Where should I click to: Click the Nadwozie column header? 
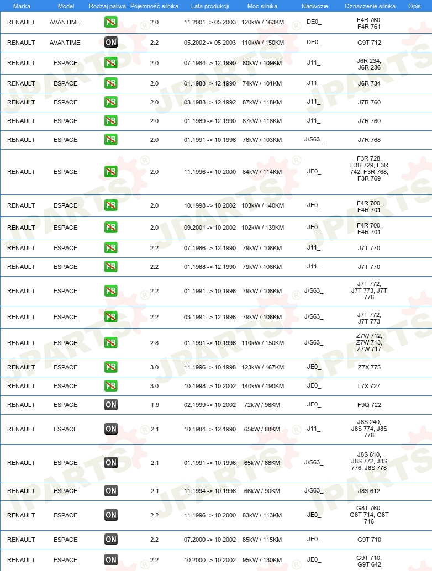315,6
